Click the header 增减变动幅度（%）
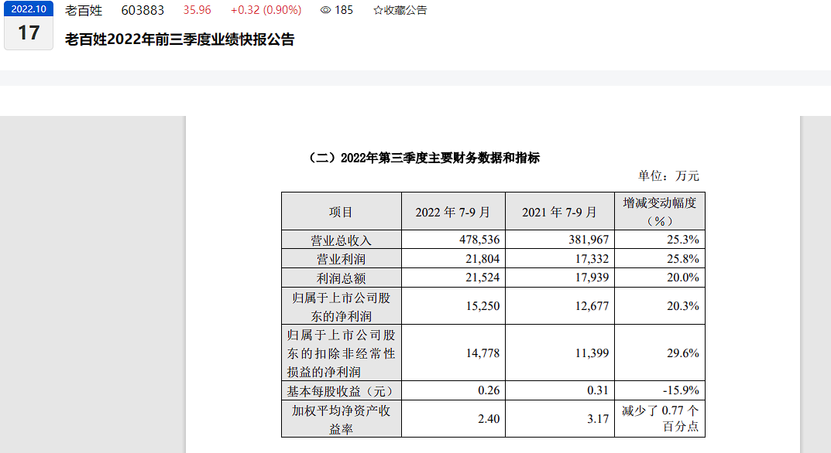Viewport: 831px width, 453px height. pos(660,212)
